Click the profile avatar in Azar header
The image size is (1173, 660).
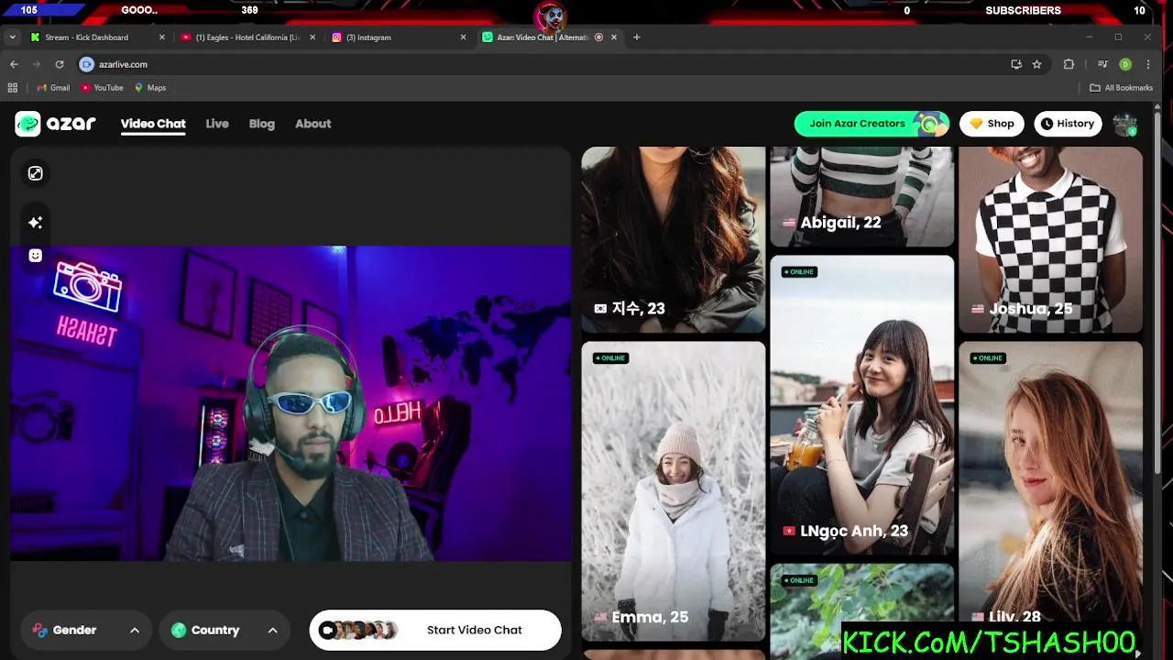(x=1124, y=124)
